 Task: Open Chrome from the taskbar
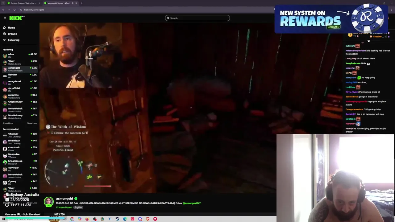click(72, 219)
